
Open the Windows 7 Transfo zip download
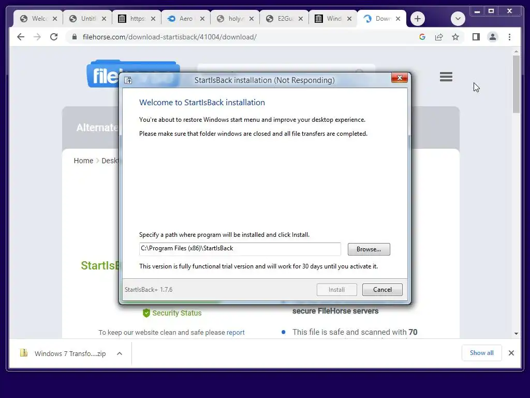pyautogui.click(x=70, y=353)
